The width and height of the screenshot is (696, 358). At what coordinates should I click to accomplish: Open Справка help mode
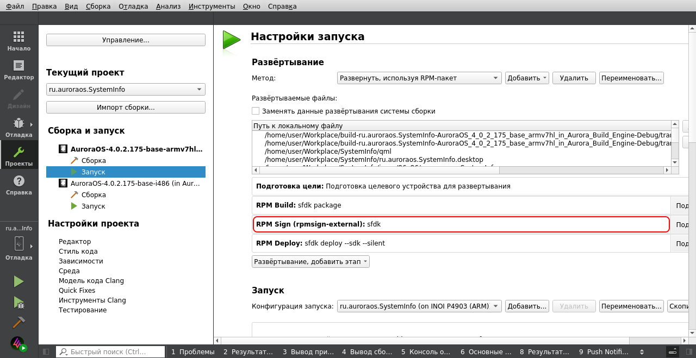coord(18,185)
